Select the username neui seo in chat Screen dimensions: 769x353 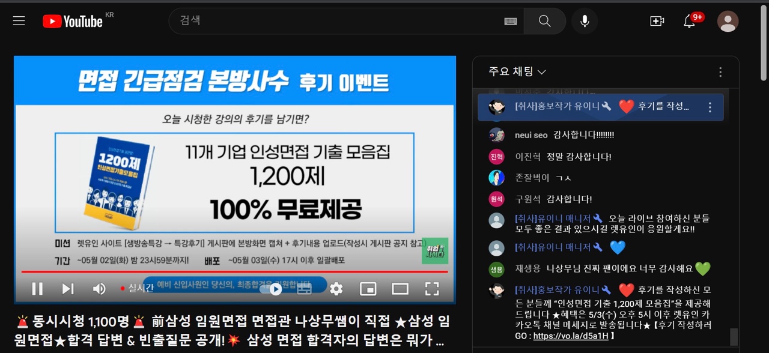[531, 135]
